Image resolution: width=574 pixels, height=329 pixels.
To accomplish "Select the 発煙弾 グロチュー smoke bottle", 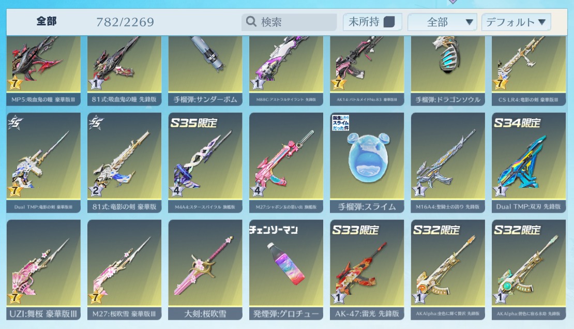I will coord(286,270).
